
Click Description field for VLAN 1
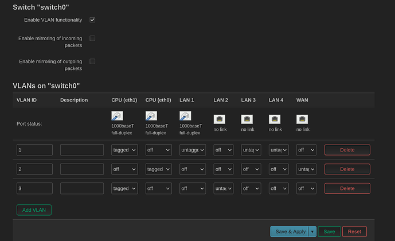click(82, 150)
